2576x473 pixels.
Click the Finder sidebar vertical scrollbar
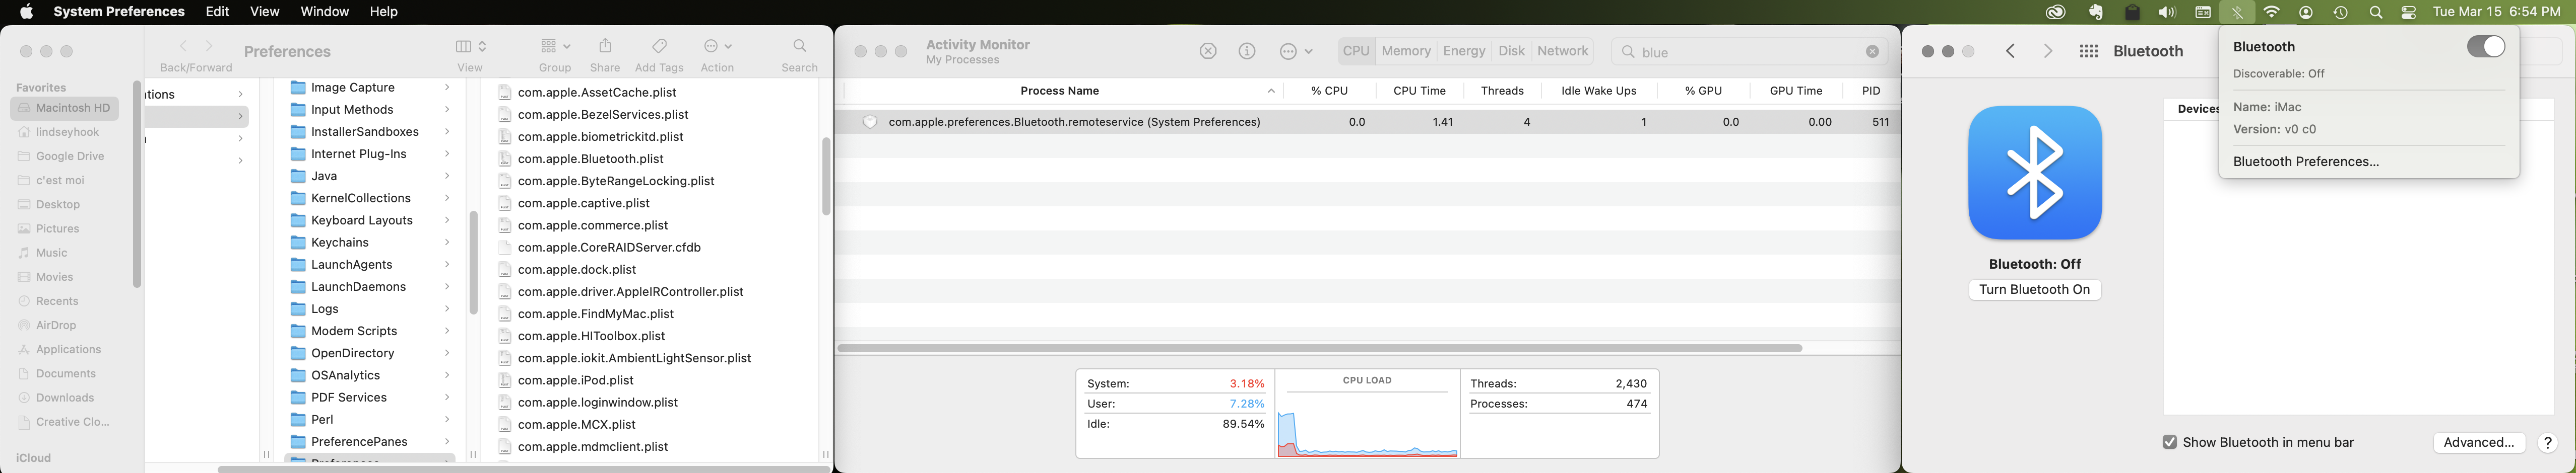137,185
